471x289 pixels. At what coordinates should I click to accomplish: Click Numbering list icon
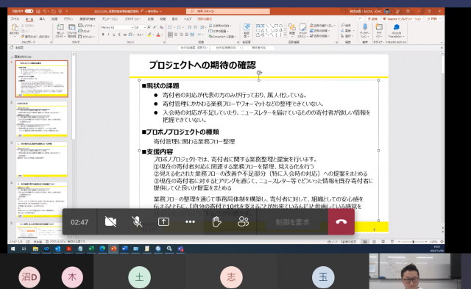pyautogui.click(x=180, y=27)
